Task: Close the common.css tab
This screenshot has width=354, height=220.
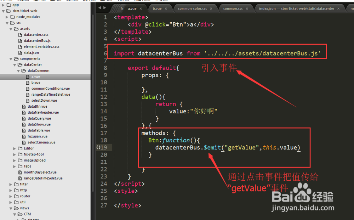Action: click(x=247, y=9)
